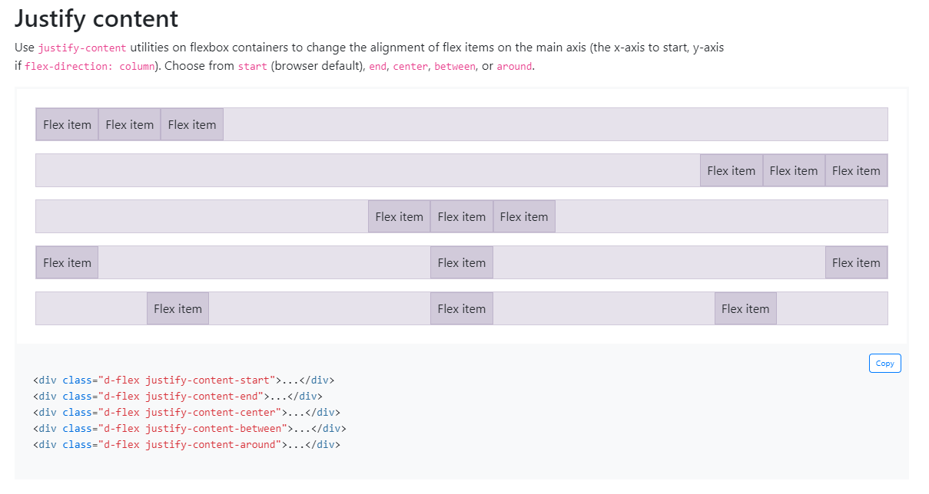Select middle Flex item in the centered third row
Viewport: 929px width, 494px height.
click(461, 217)
